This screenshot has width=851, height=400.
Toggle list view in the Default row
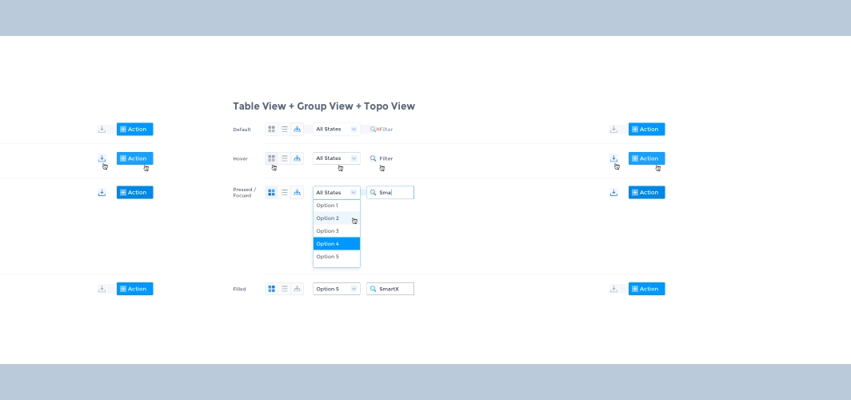[284, 129]
